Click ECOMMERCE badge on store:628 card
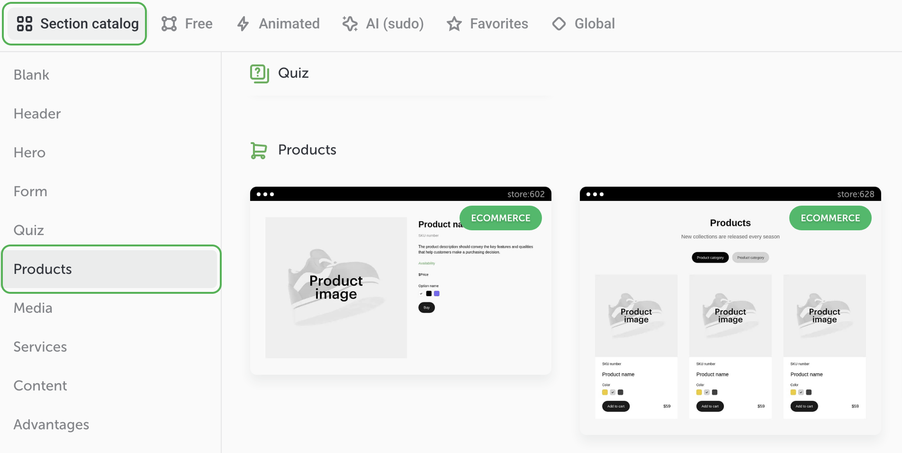 830,218
